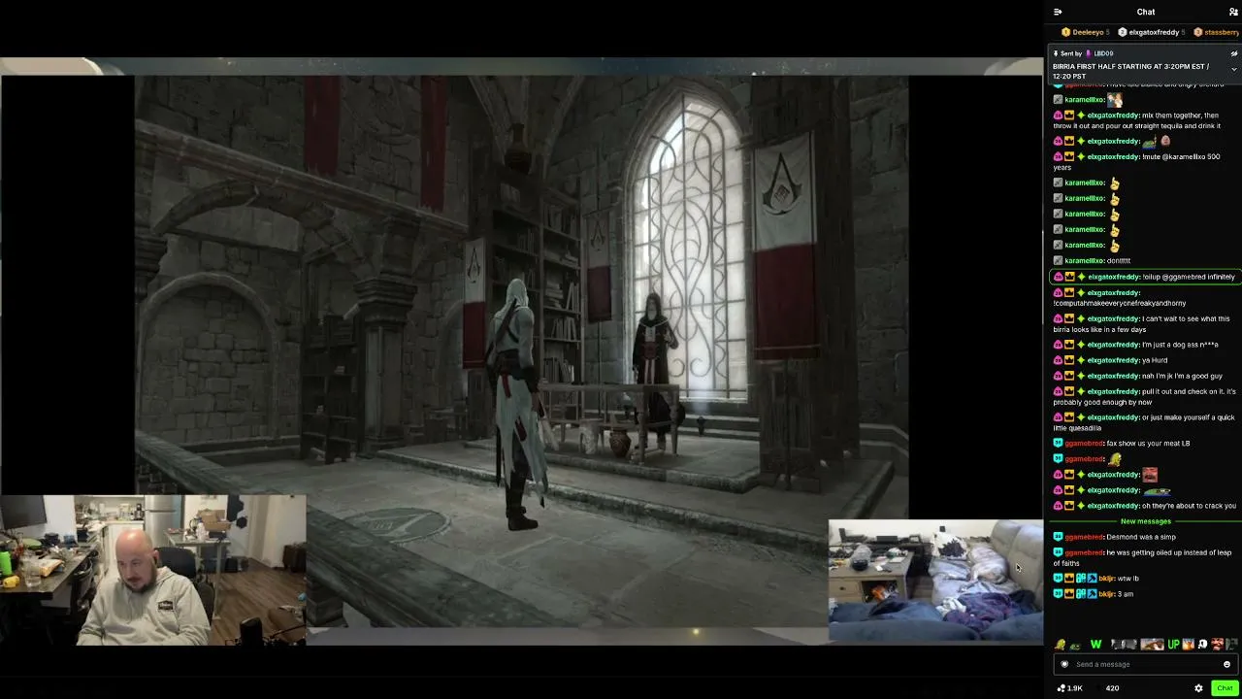Open the emoji picker in the message box

point(1226,664)
